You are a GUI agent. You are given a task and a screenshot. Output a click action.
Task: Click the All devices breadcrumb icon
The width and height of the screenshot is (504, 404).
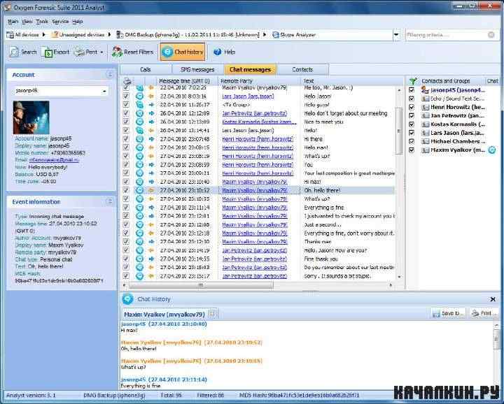[10, 35]
